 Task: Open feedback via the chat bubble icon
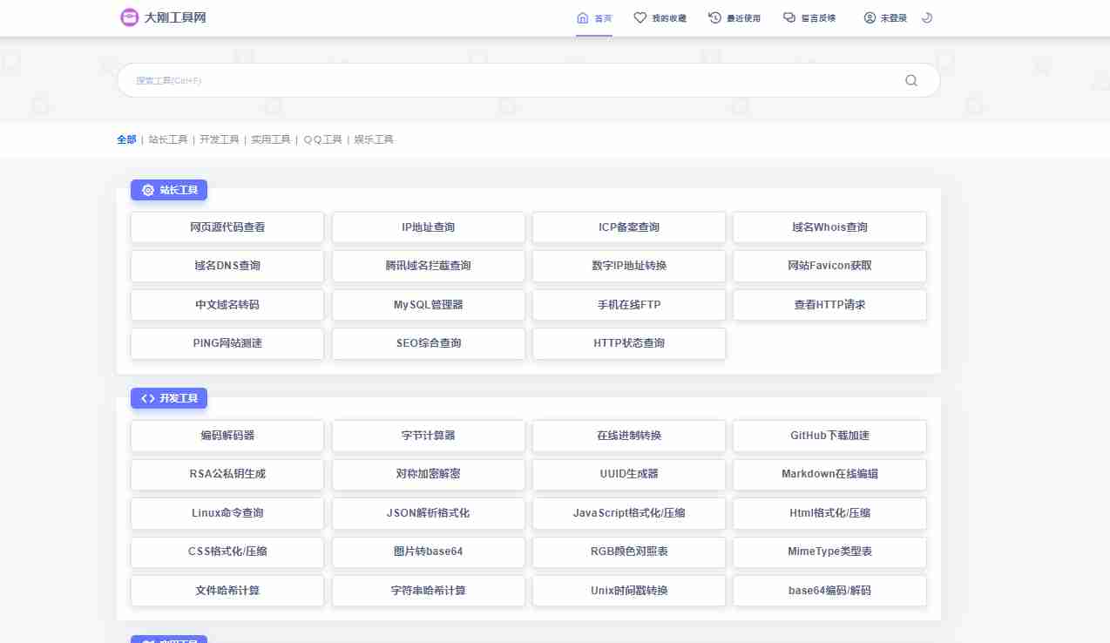tap(788, 17)
